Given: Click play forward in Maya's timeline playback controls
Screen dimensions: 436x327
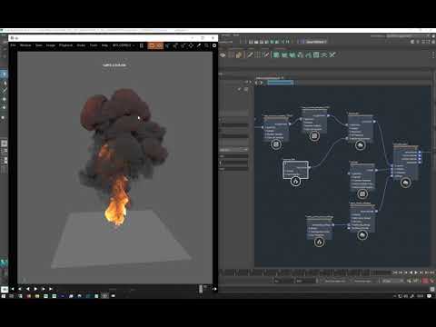Looking at the screenshot, I should pyautogui.click(x=416, y=272).
